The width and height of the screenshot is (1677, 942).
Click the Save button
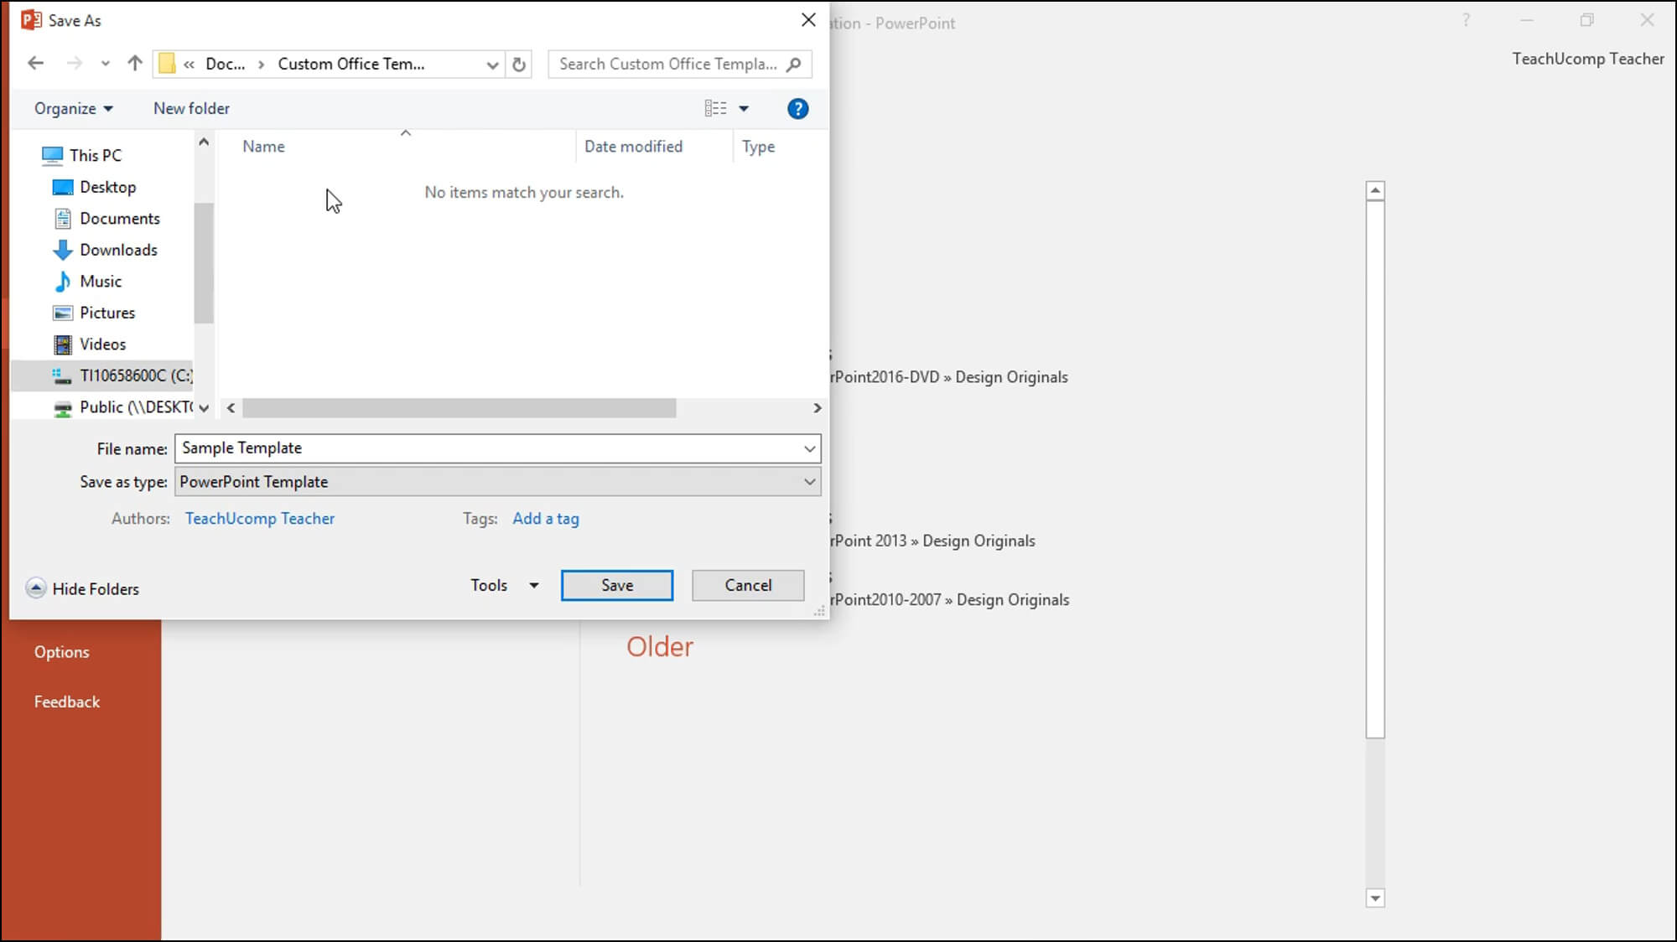617,585
